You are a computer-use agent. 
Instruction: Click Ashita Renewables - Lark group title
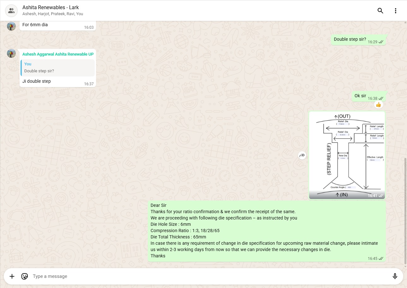coord(51,7)
